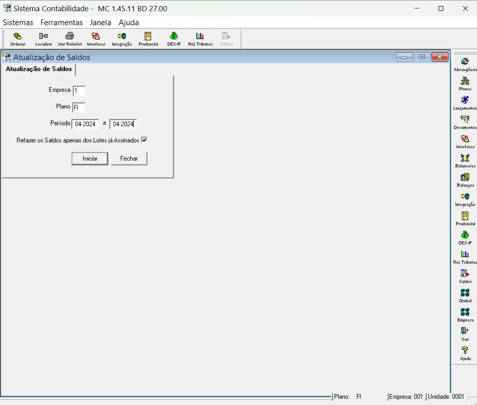This screenshot has width=477, height=405.
Task: Select Integração in the top toolbar
Action: (122, 39)
